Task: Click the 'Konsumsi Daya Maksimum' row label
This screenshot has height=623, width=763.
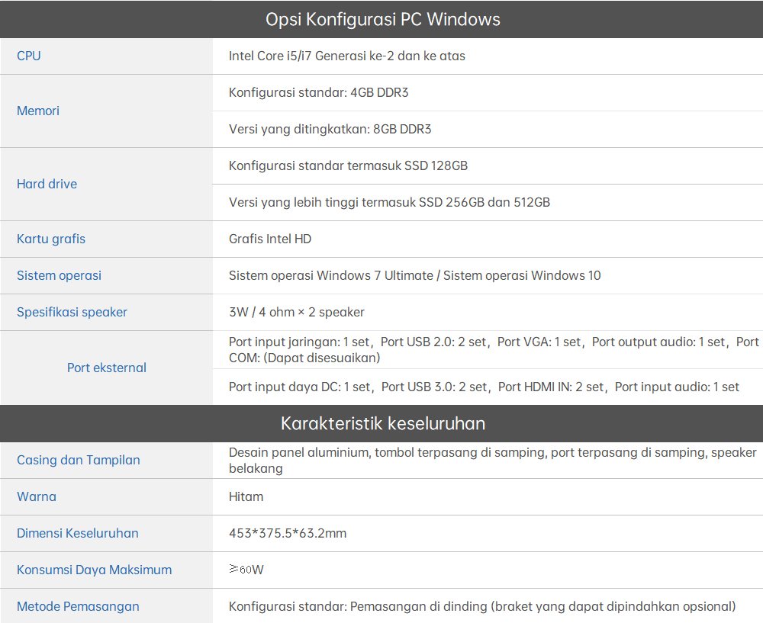Action: [x=94, y=570]
